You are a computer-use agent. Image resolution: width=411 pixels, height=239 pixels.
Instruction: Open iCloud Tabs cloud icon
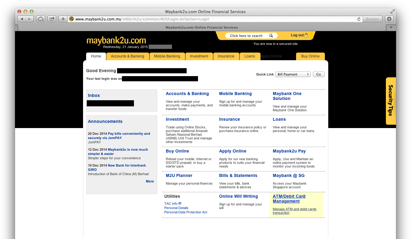(40, 19)
